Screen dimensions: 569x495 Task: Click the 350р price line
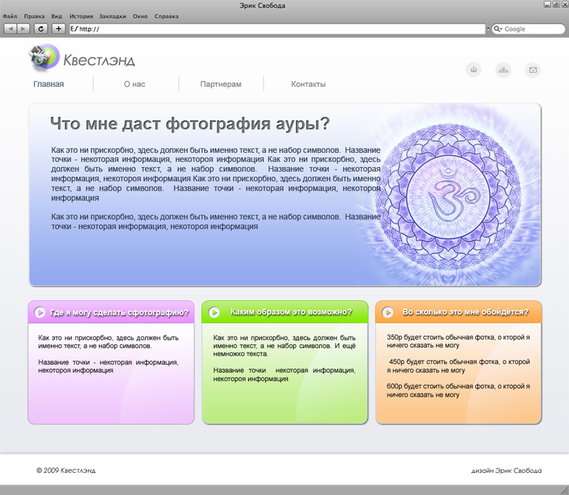tap(458, 341)
